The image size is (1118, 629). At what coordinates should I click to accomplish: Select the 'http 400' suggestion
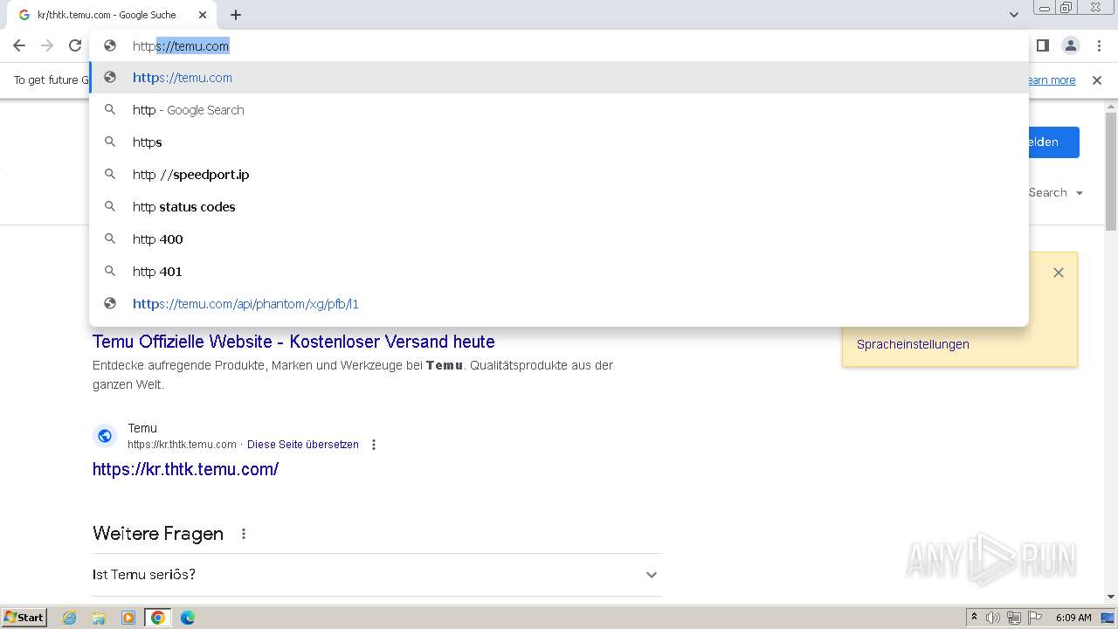[559, 239]
